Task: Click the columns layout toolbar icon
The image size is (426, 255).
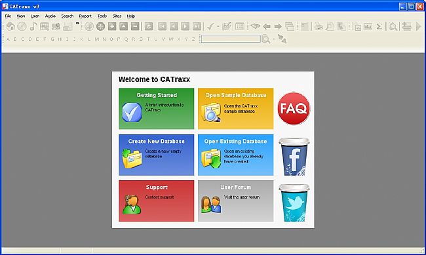Action: 240,26
